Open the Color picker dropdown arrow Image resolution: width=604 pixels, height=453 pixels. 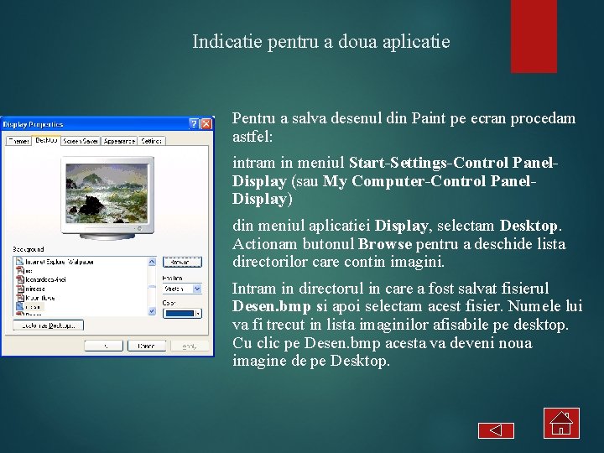[x=198, y=314]
